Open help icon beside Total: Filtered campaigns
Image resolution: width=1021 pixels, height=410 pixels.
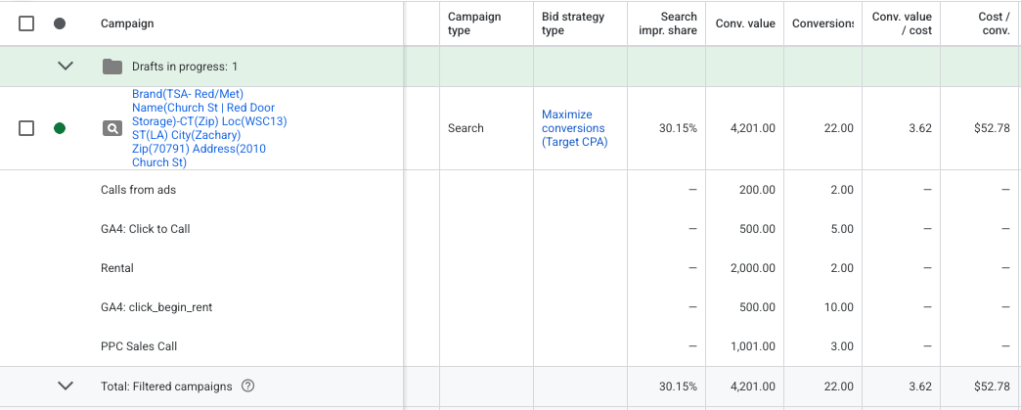247,387
